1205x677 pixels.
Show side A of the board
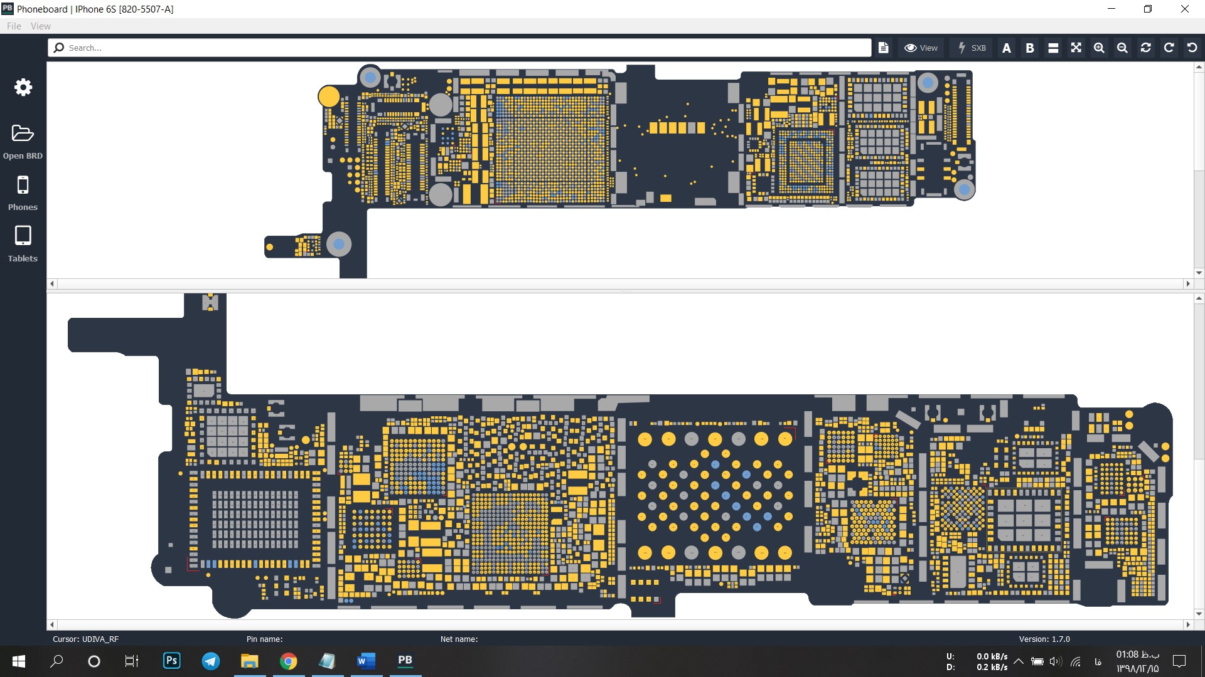tap(1006, 48)
